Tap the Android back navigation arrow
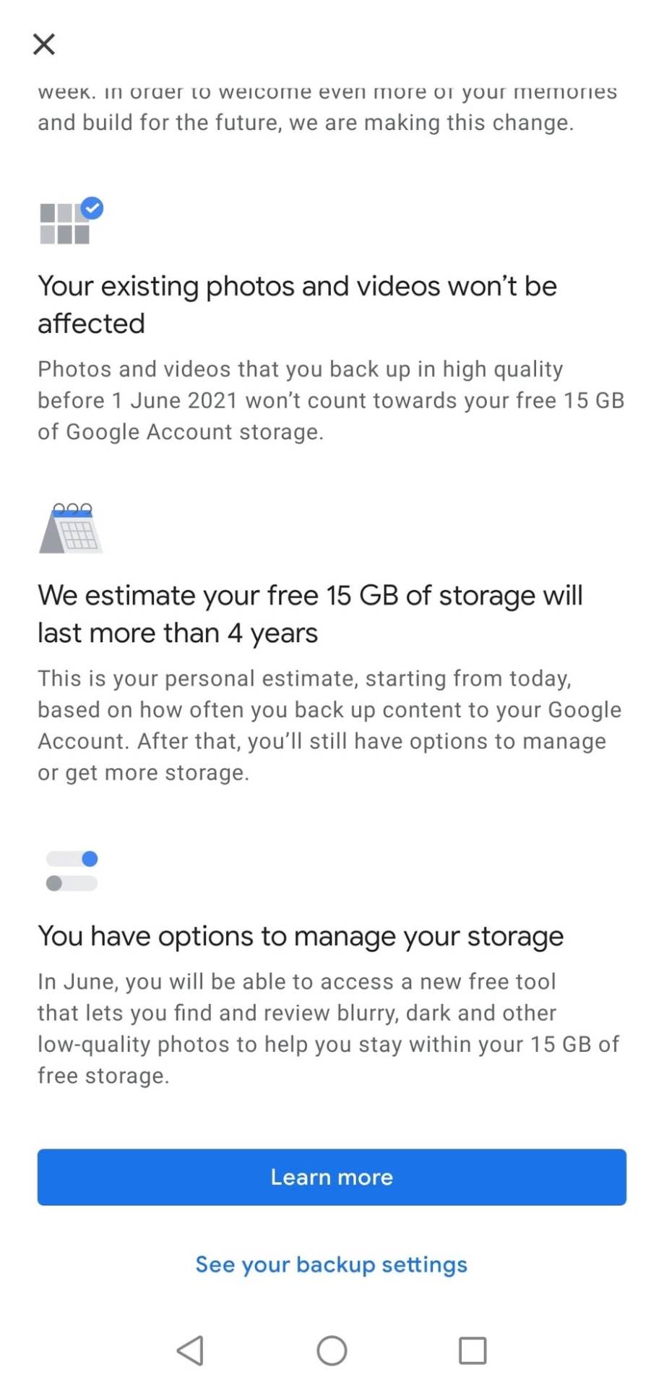 pyautogui.click(x=190, y=1349)
